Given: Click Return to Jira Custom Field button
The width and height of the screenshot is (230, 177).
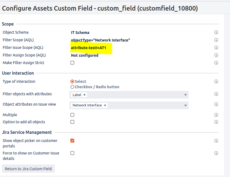Looking at the screenshot, I should (x=28, y=169).
